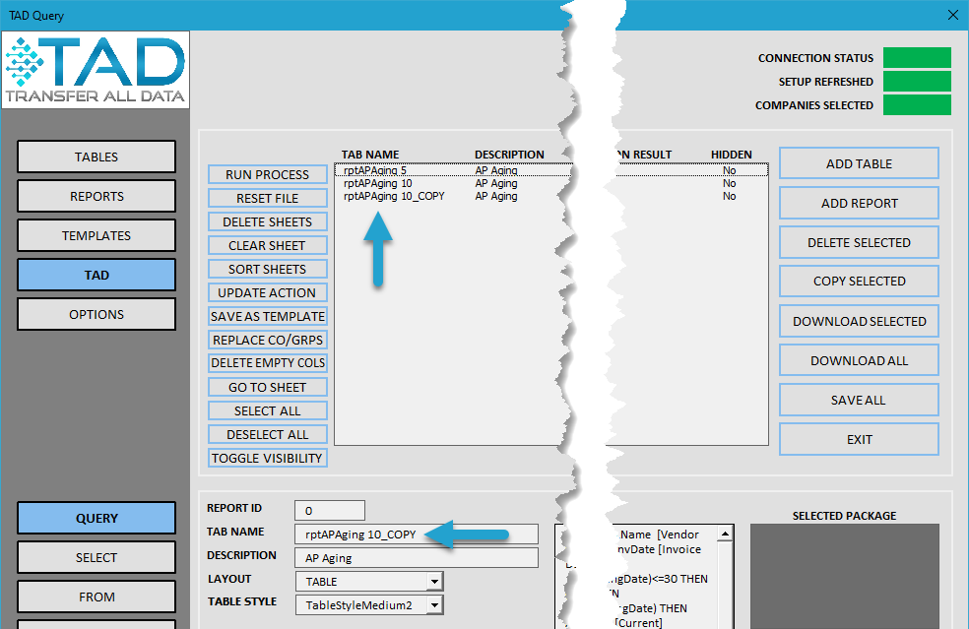Click the REPORT ID field
The image size is (969, 629).
click(330, 510)
